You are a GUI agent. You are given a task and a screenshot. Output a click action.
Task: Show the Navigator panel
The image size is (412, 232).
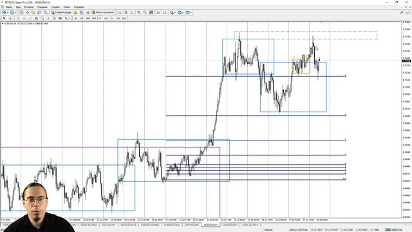click(x=33, y=12)
